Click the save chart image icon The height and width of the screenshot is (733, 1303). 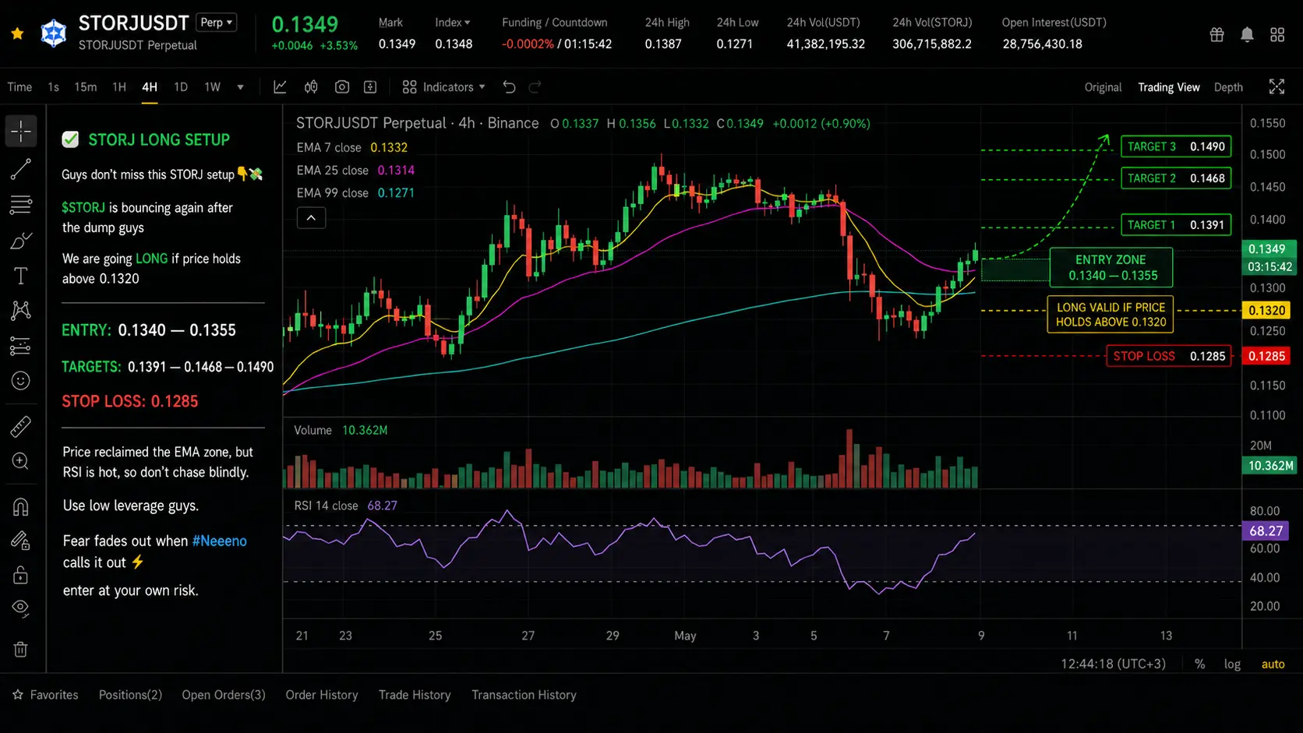pyautogui.click(x=370, y=87)
